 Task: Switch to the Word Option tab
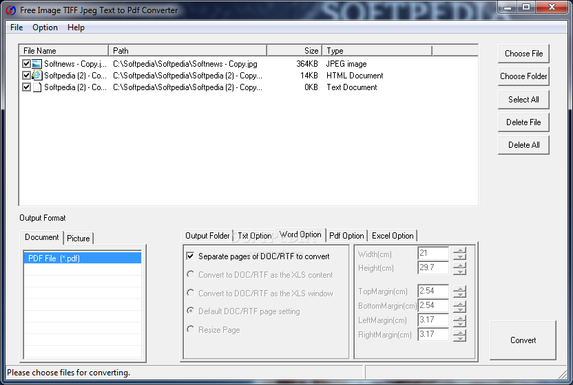point(300,234)
